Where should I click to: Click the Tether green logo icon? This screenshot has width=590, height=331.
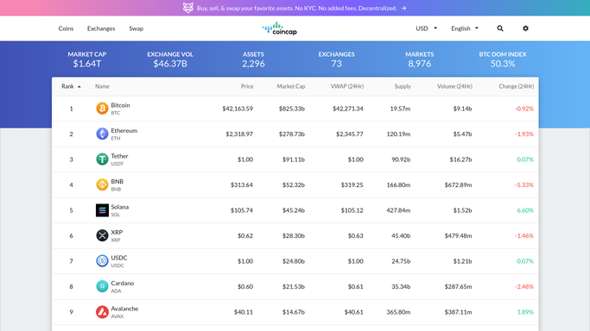102,159
